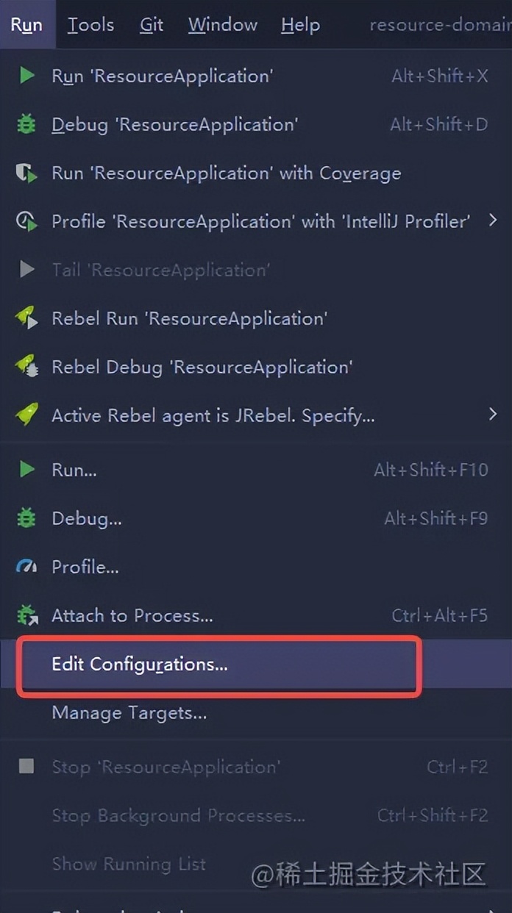Screen dimensions: 512x913
Task: Click the Attach to Process bug icon
Action: point(26,615)
